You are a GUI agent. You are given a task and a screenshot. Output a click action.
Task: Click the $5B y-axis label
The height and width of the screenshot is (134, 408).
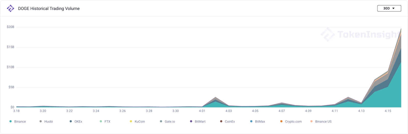click(x=11, y=87)
